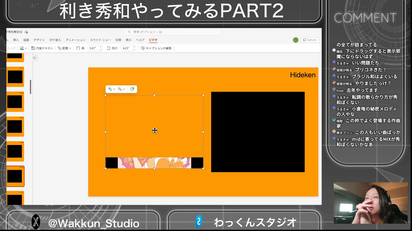Click the large black video on the slide's right
The width and height of the screenshot is (412, 231).
point(258,132)
